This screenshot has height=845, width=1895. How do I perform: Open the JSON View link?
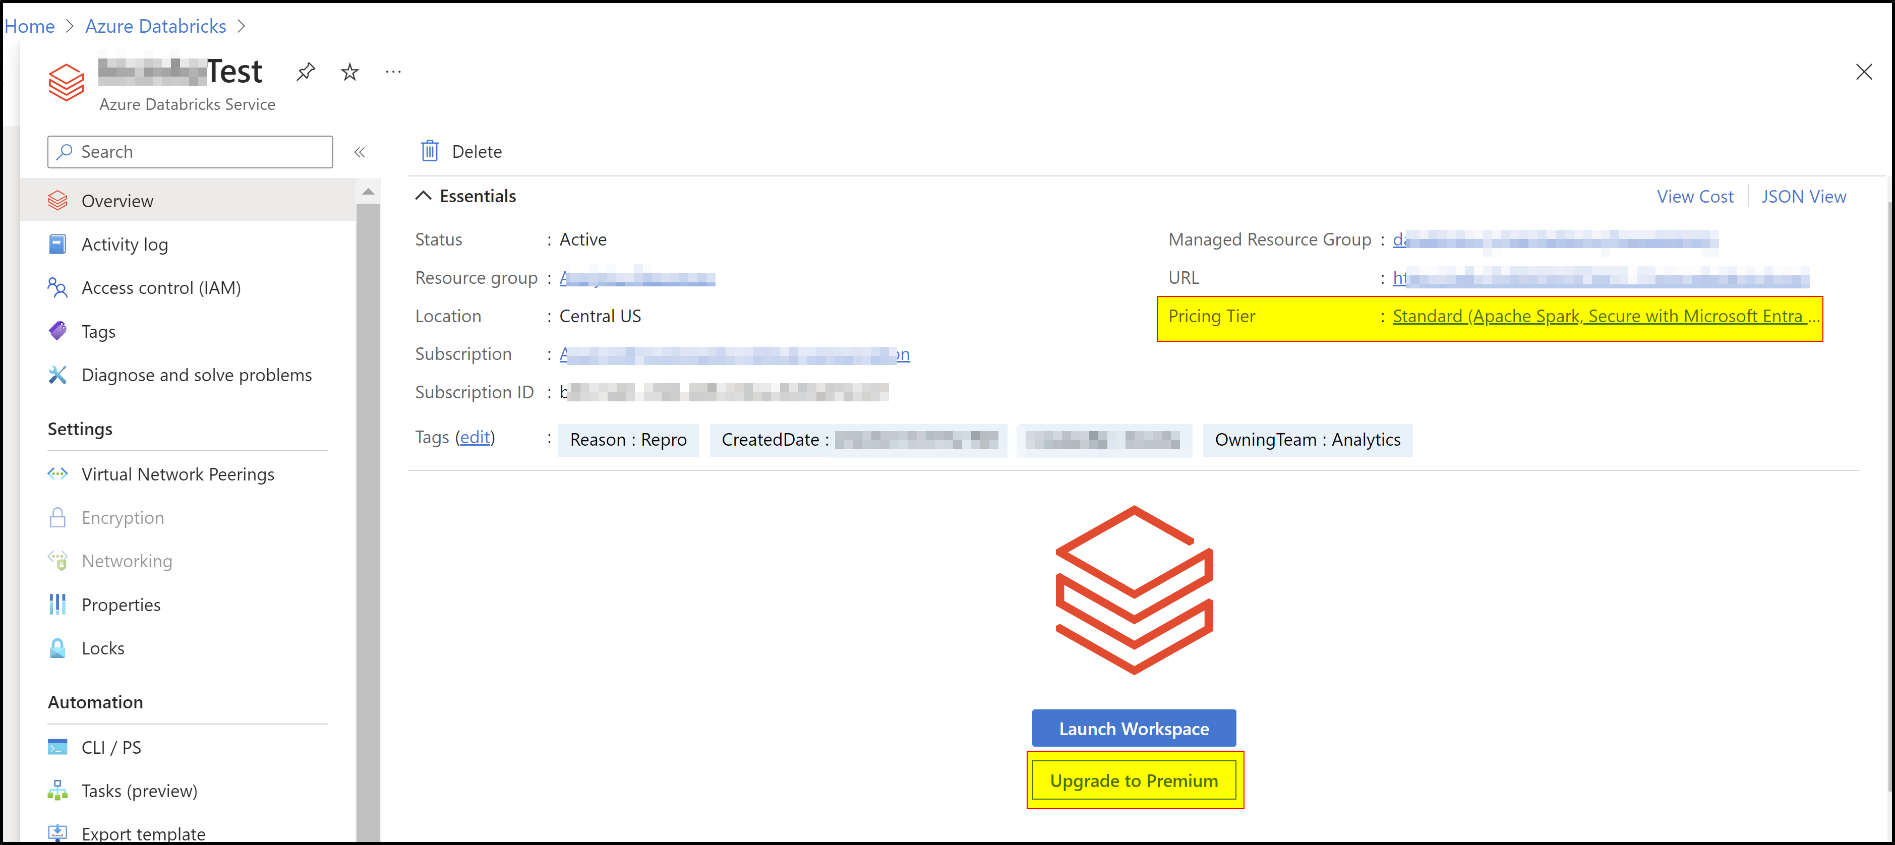(x=1803, y=196)
